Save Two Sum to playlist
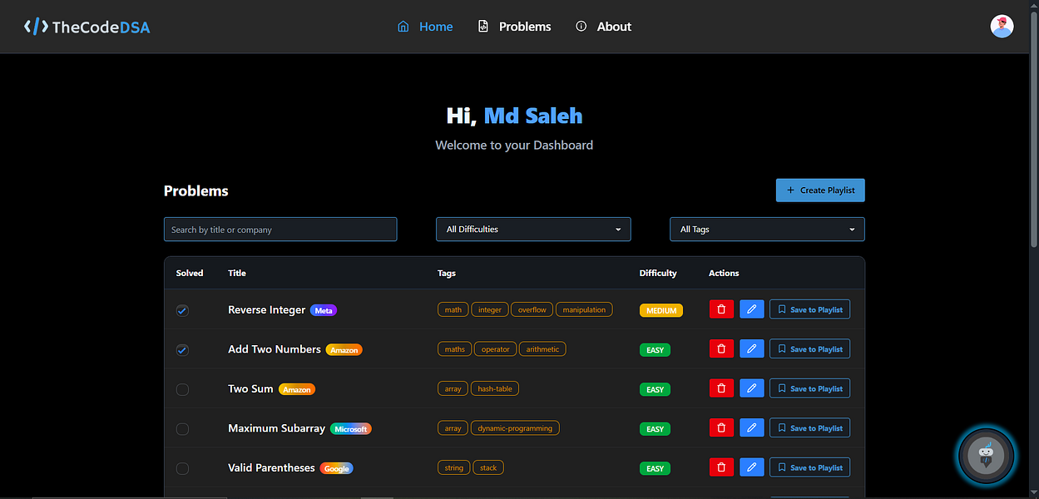This screenshot has width=1039, height=499. 809,388
